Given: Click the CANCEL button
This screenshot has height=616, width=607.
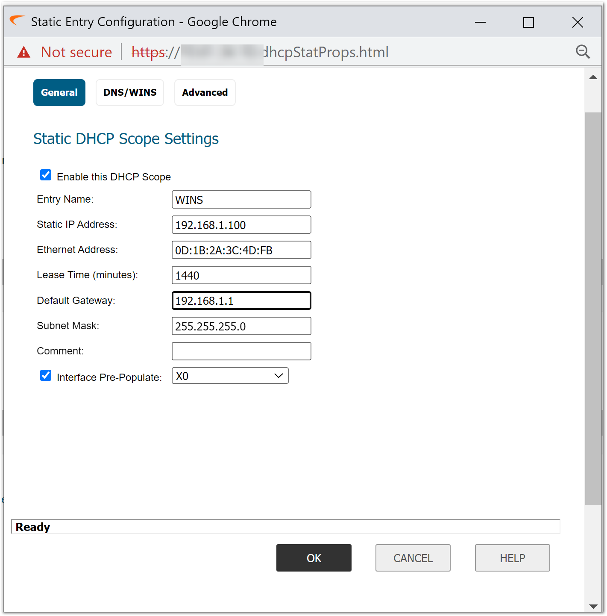Looking at the screenshot, I should pyautogui.click(x=413, y=558).
